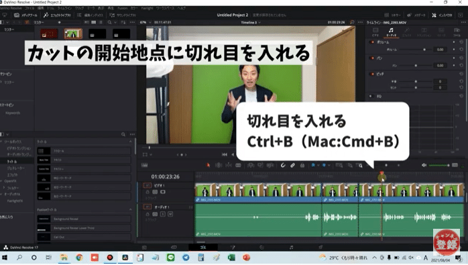Viewport: 468px width, 265px height.
Task: Solo Audio 1 track with S button
Action: click(163, 214)
